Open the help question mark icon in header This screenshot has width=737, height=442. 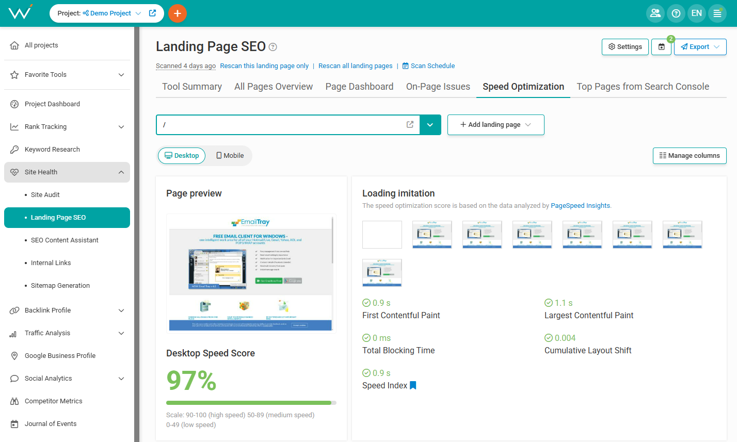pos(676,13)
